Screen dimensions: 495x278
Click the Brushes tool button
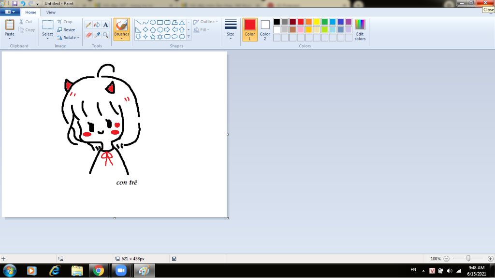click(121, 29)
